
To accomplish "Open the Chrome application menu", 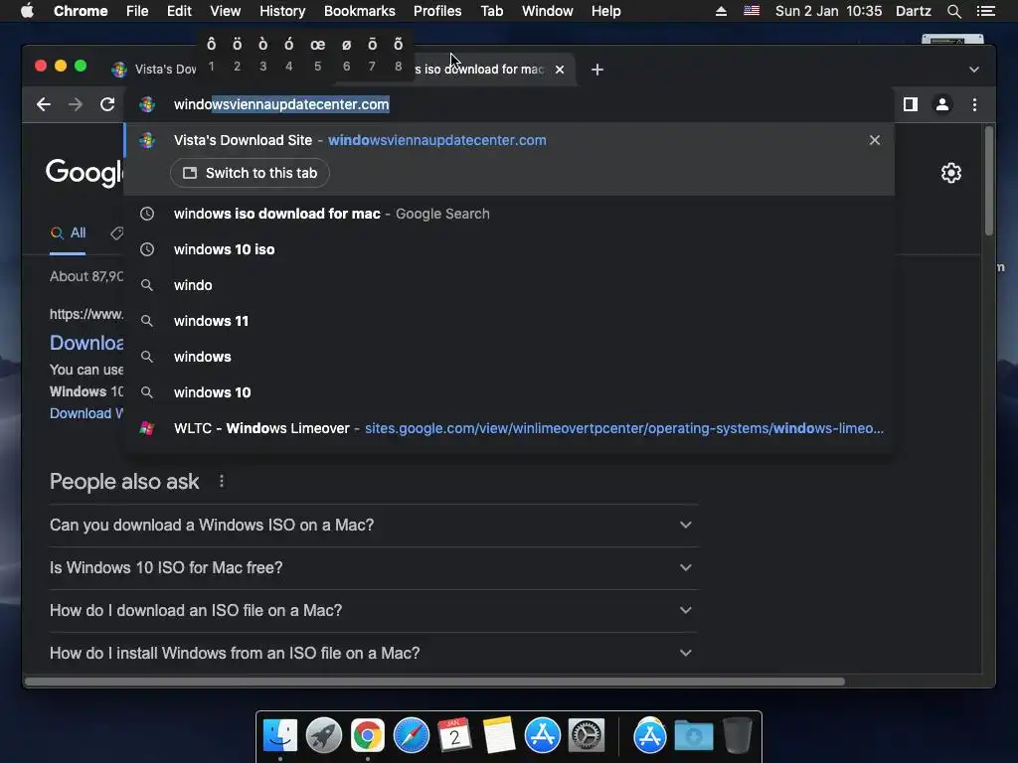I will coord(81,11).
